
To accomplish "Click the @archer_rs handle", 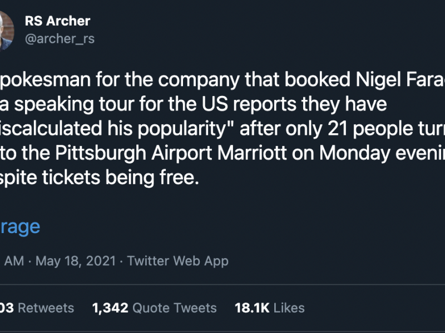I will (x=60, y=39).
